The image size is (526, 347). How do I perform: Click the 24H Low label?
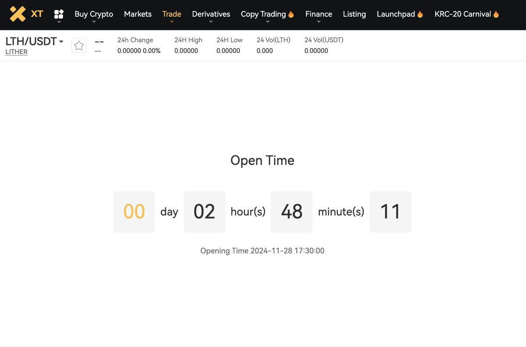229,40
